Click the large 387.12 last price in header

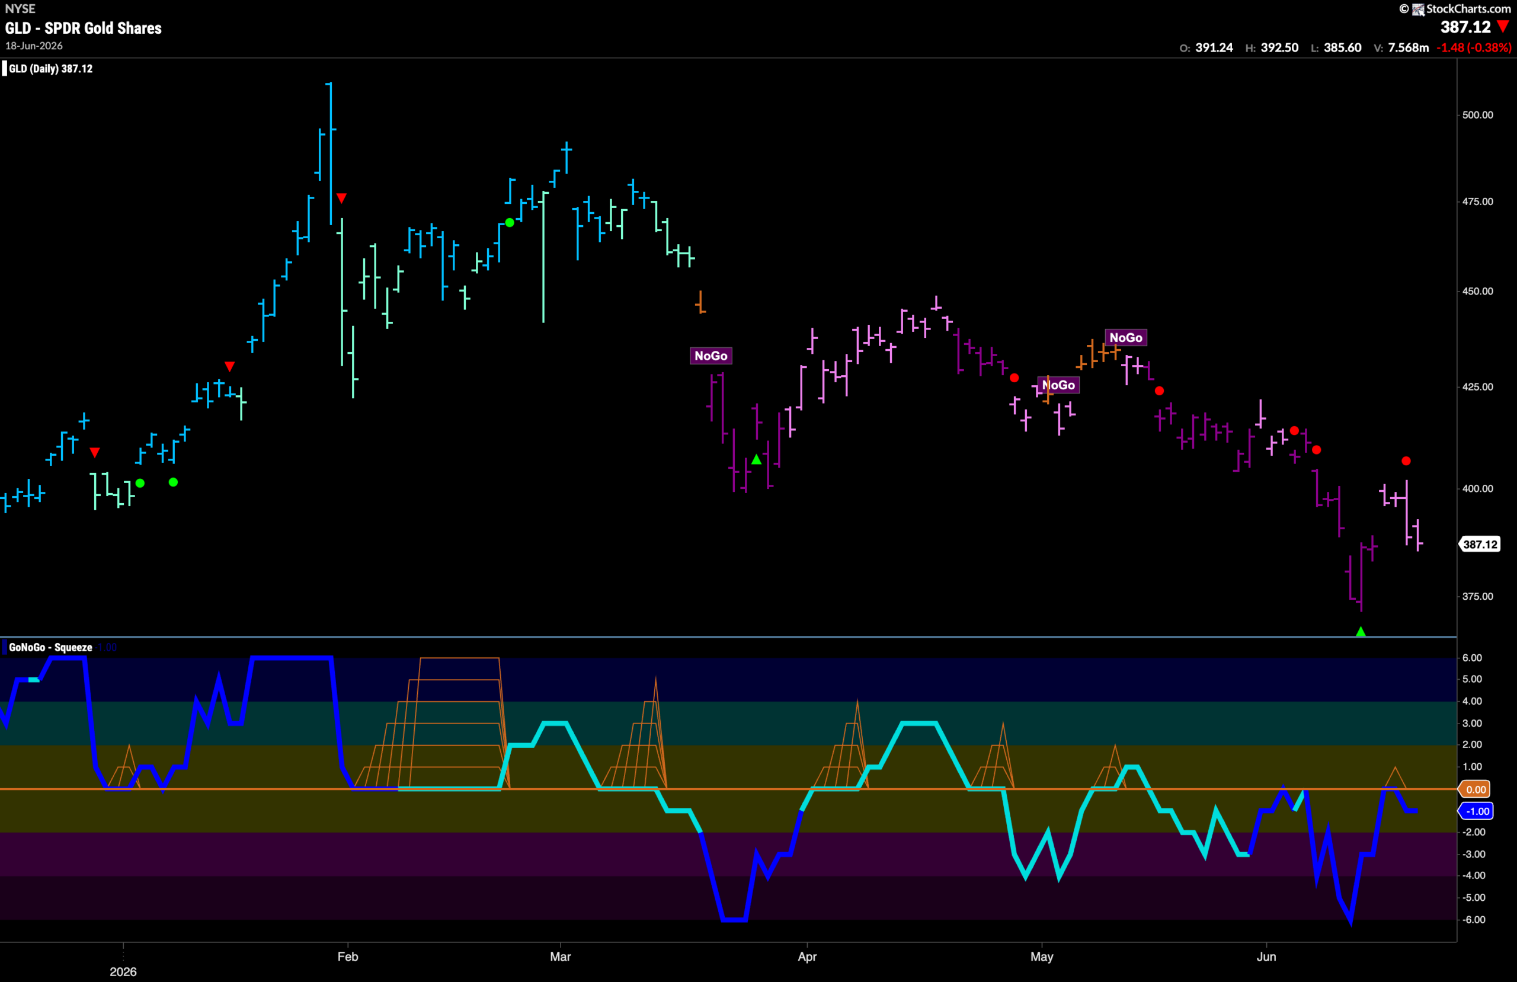(x=1465, y=27)
